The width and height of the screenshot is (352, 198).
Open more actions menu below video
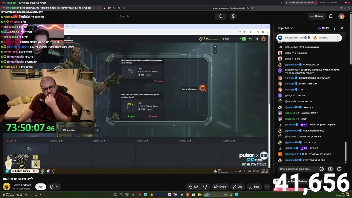[x=267, y=187]
